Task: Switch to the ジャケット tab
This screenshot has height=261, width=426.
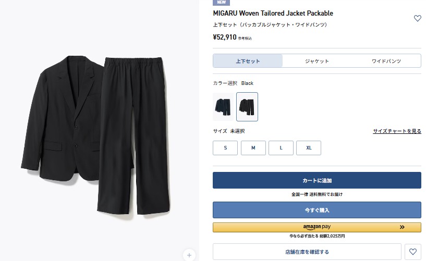Action: coord(317,61)
